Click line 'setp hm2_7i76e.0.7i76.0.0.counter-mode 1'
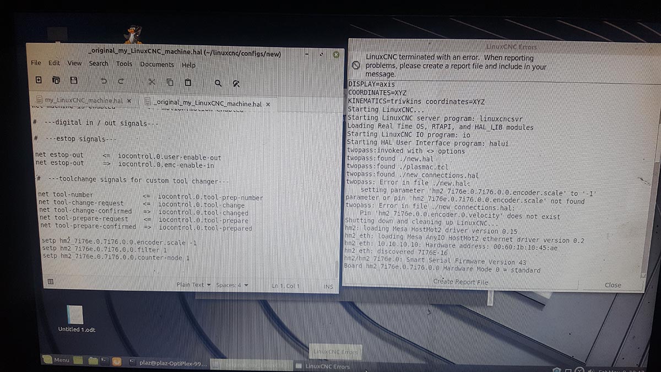Viewport: 661px width, 372px height. tap(116, 257)
